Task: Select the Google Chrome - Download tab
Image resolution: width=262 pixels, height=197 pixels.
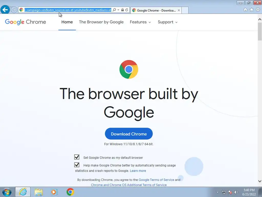Action: tap(156, 10)
